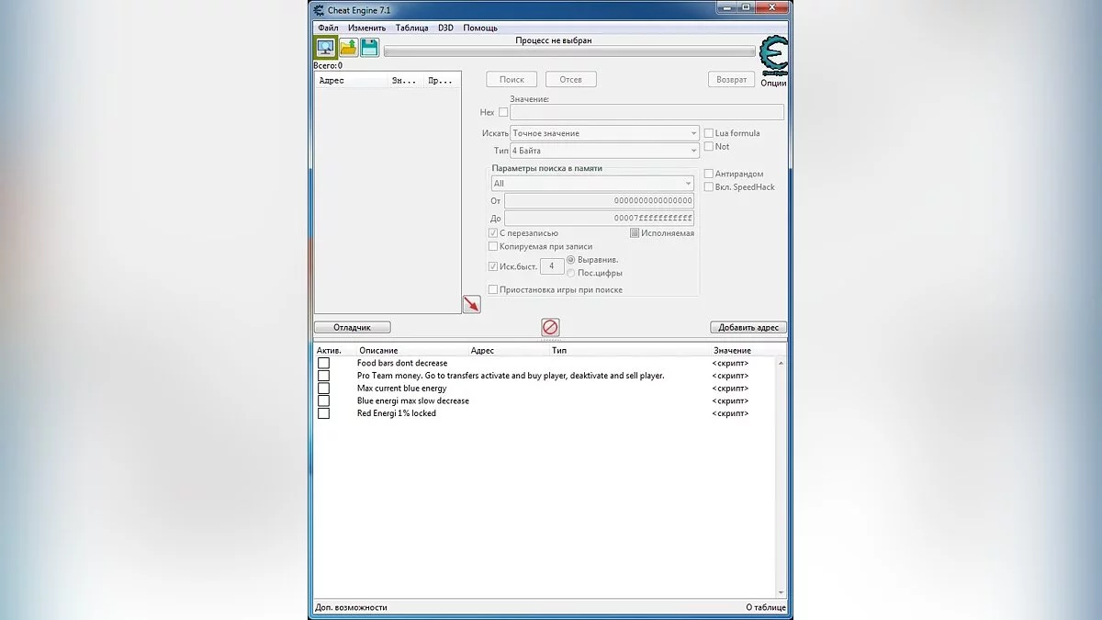Open a saved cheat table with the folder icon
The height and width of the screenshot is (620, 1102).
tap(347, 47)
